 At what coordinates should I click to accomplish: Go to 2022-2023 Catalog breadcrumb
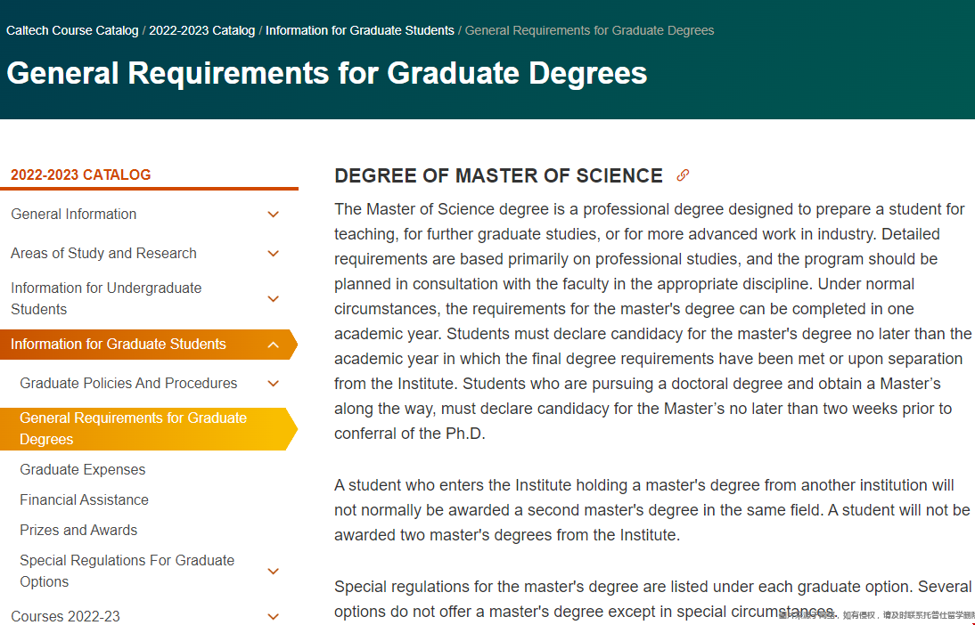(202, 30)
